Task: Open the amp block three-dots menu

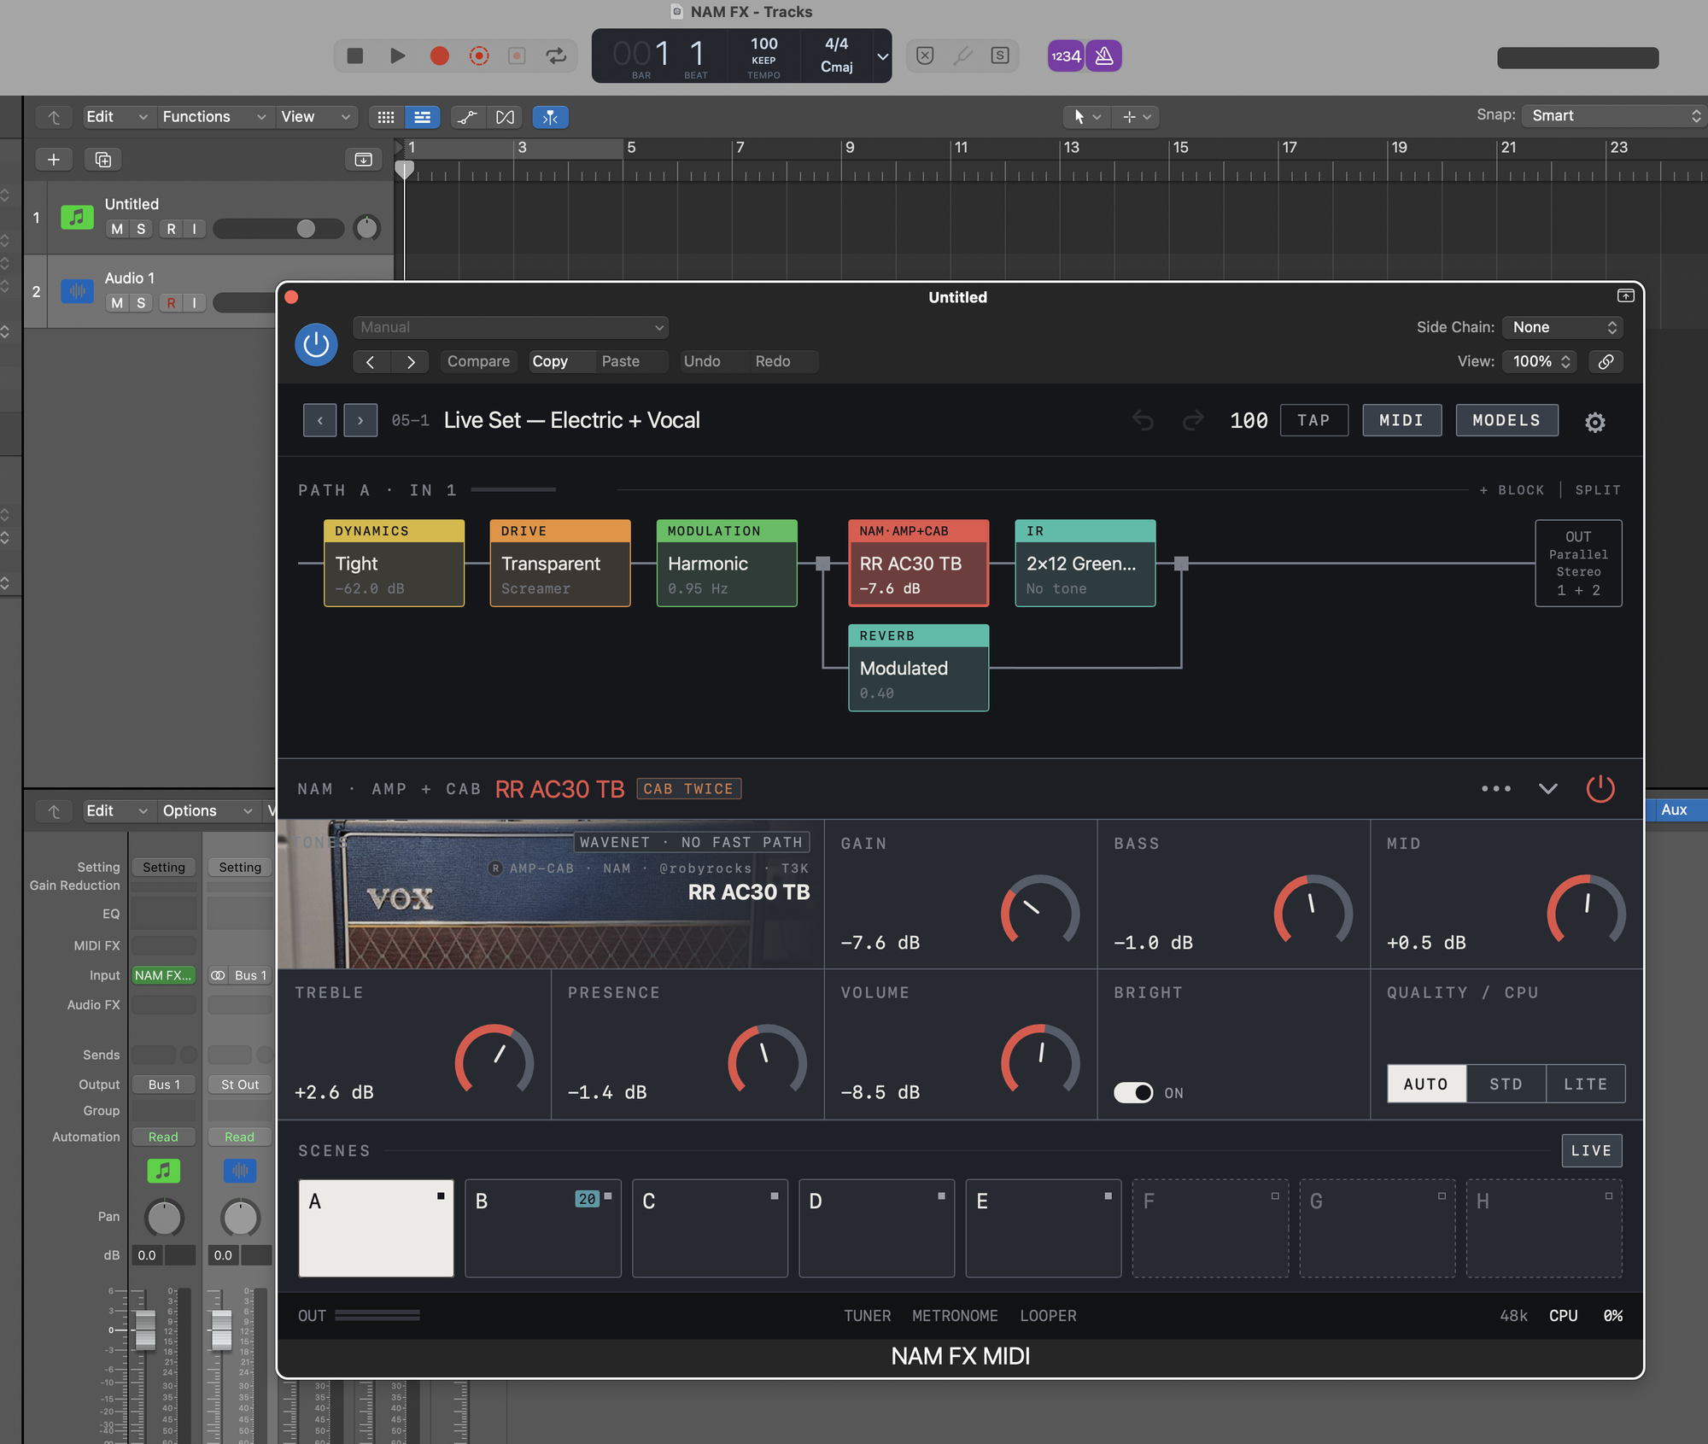Action: (x=1495, y=789)
